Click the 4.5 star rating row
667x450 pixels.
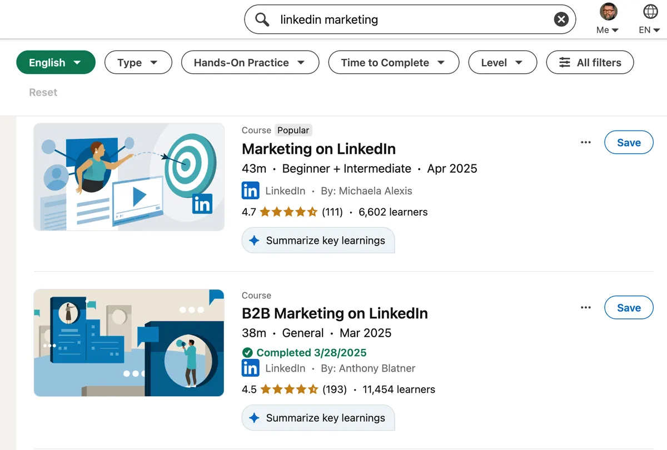pos(294,389)
